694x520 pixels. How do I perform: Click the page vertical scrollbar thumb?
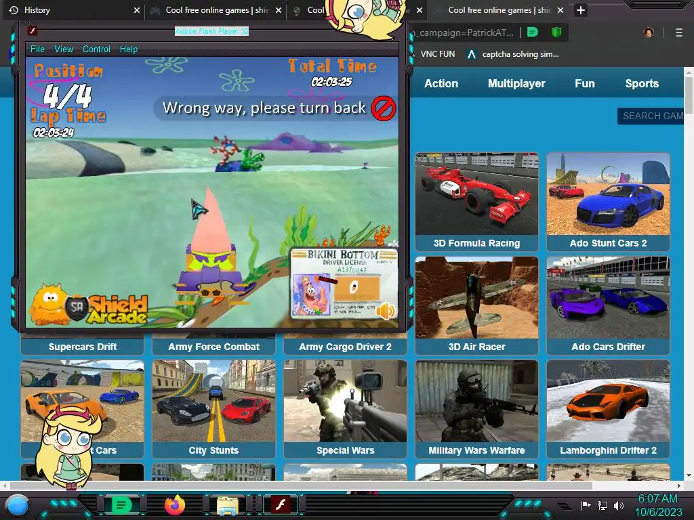(689, 95)
